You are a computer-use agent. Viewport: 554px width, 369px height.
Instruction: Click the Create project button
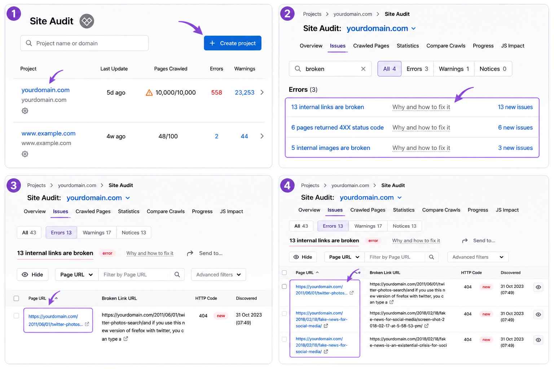[233, 43]
